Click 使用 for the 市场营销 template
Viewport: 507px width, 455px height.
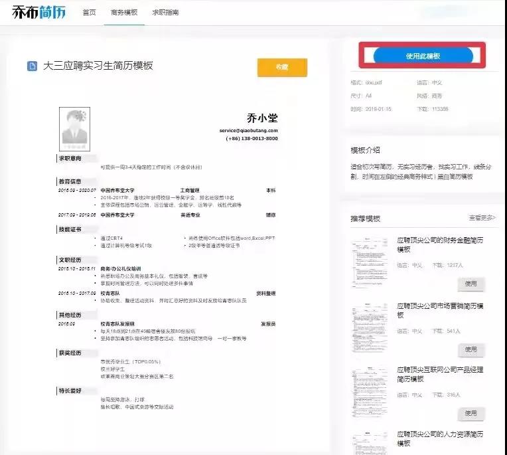(x=471, y=349)
